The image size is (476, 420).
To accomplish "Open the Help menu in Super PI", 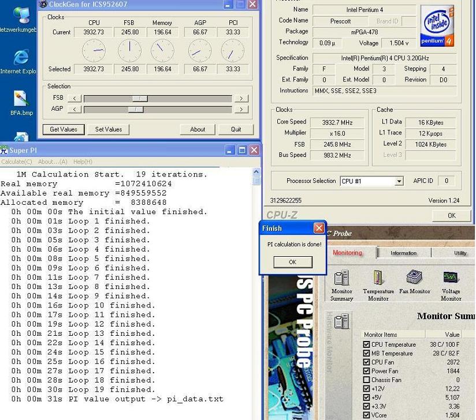I will click(x=83, y=162).
